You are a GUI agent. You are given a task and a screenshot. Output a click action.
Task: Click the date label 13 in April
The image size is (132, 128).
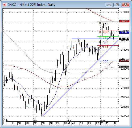tap(81, 123)
